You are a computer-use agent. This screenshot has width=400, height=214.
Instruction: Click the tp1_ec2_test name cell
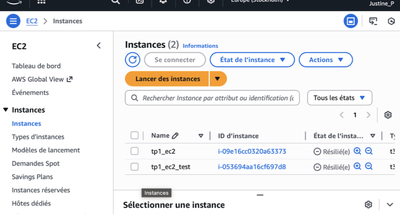pyautogui.click(x=171, y=167)
